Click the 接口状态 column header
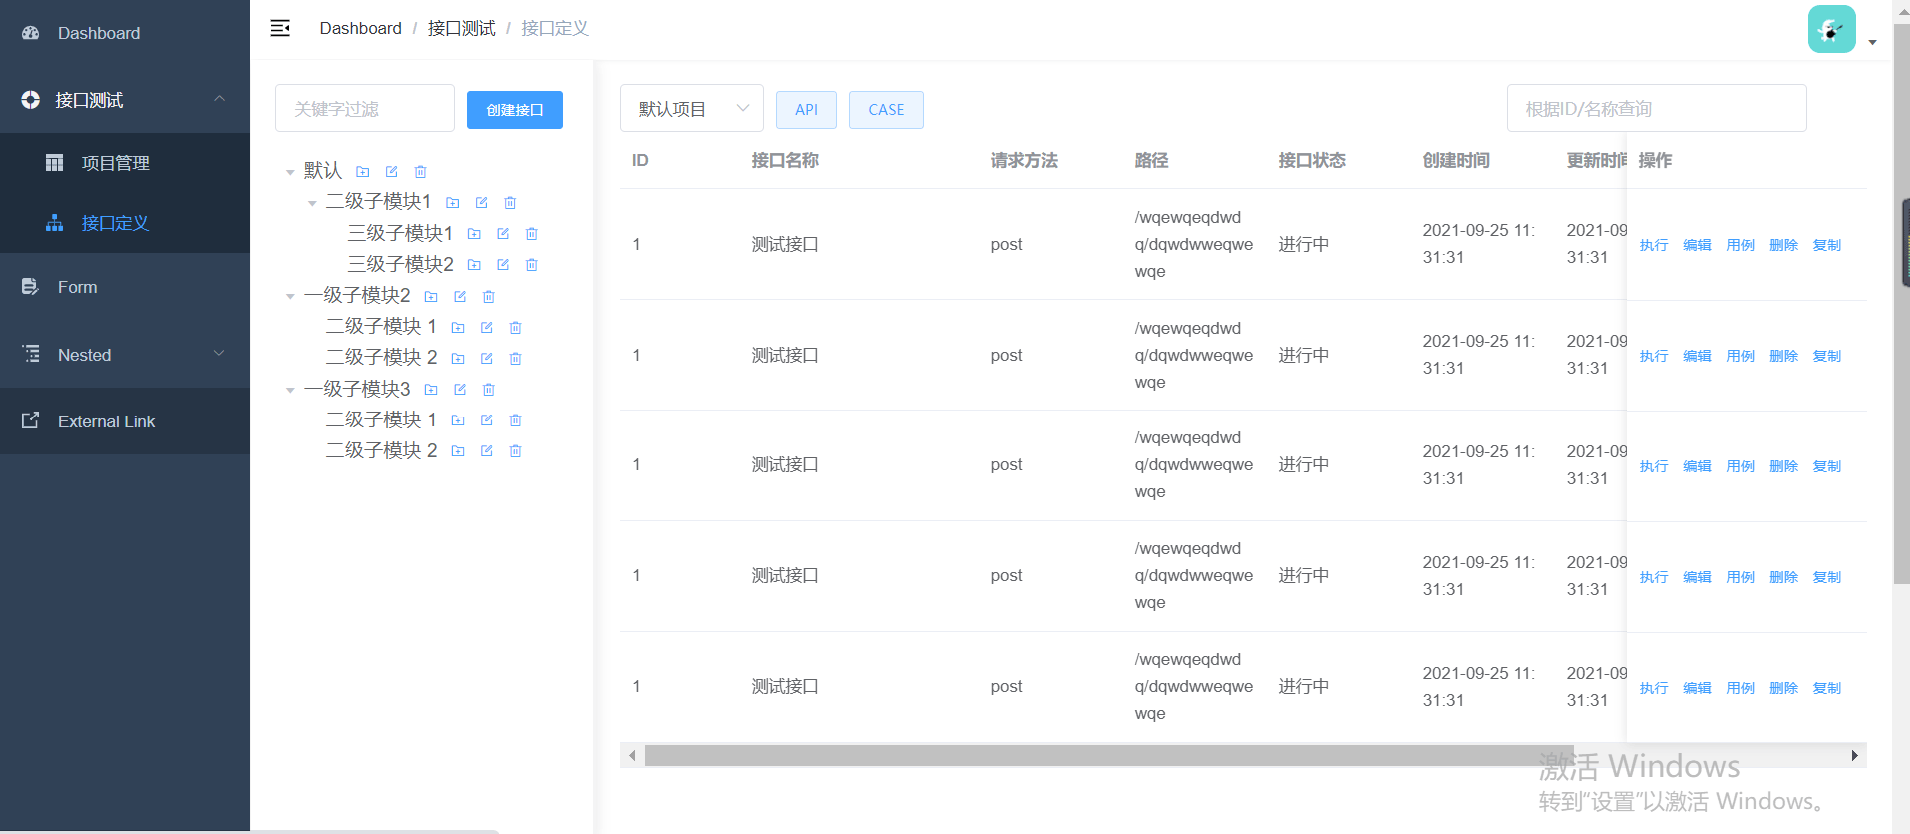 (x=1312, y=160)
